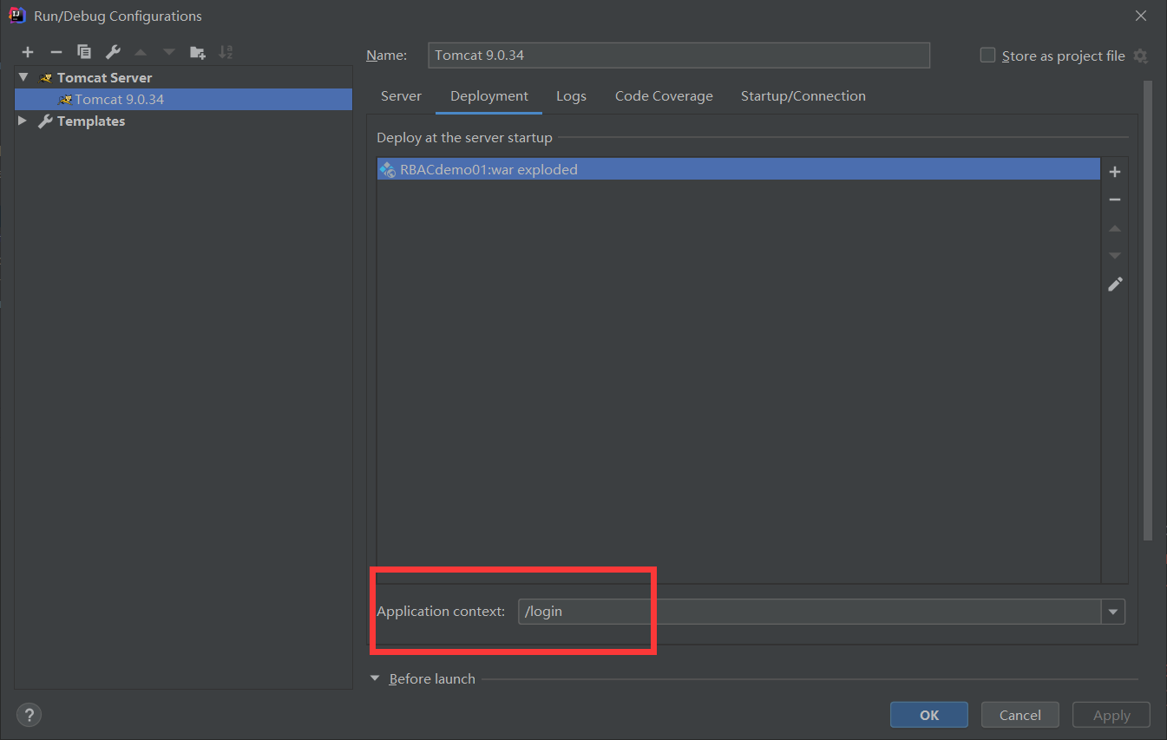
Task: Move artifact down in deploy list
Action: click(1115, 256)
